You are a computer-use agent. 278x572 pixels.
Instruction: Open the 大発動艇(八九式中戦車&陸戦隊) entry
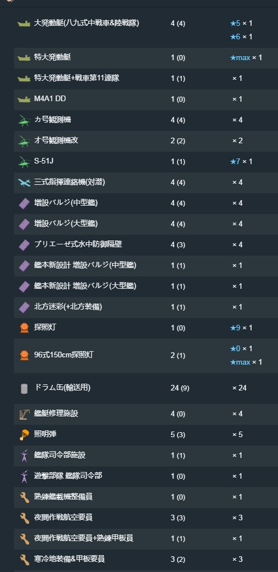86,23
